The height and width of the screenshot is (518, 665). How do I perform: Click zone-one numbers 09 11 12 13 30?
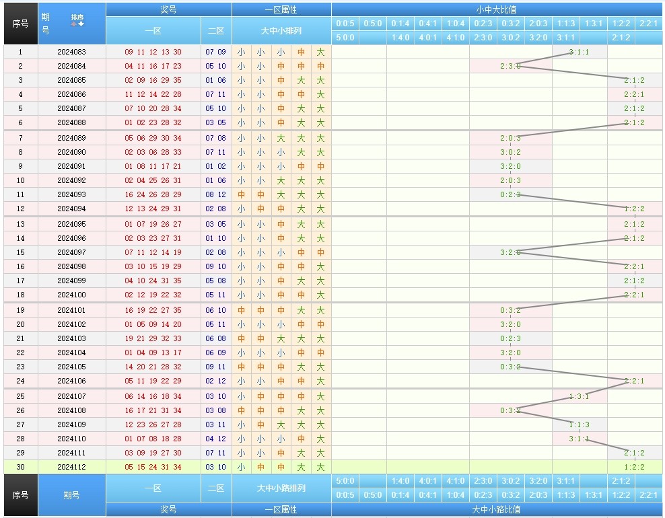pyautogui.click(x=153, y=52)
